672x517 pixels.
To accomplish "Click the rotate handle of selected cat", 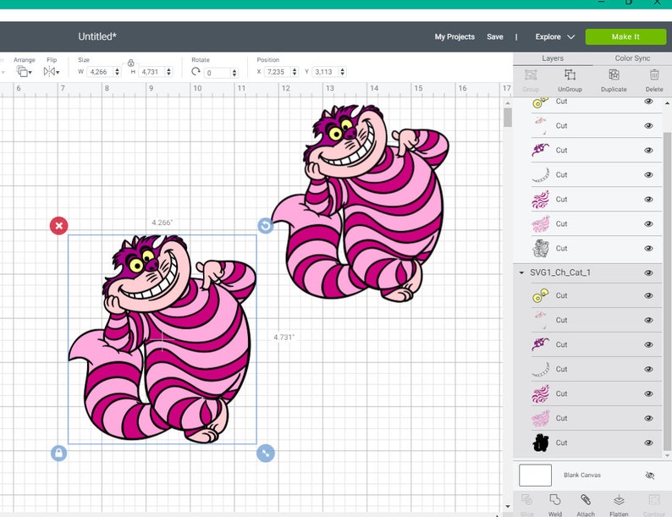I will (265, 225).
